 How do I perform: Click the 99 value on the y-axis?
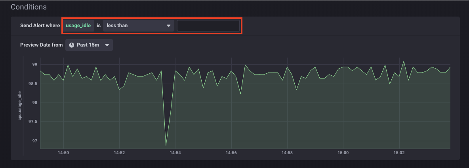(x=34, y=64)
